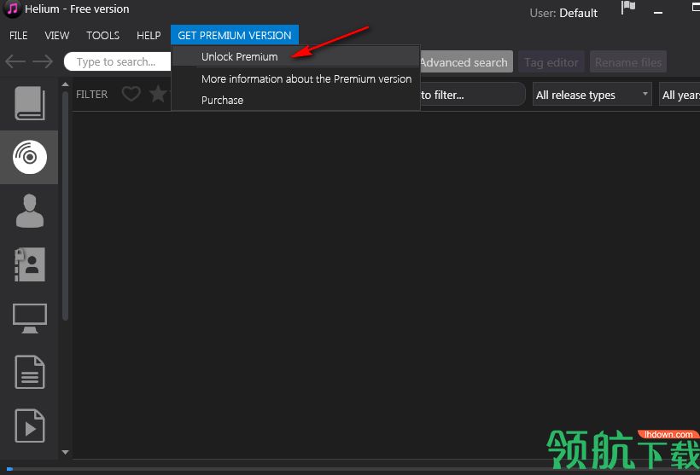Open the document list icon in sidebar
700x475 pixels.
tap(30, 372)
